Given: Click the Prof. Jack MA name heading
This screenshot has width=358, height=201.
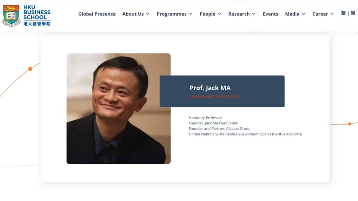Looking at the screenshot, I should click(210, 88).
